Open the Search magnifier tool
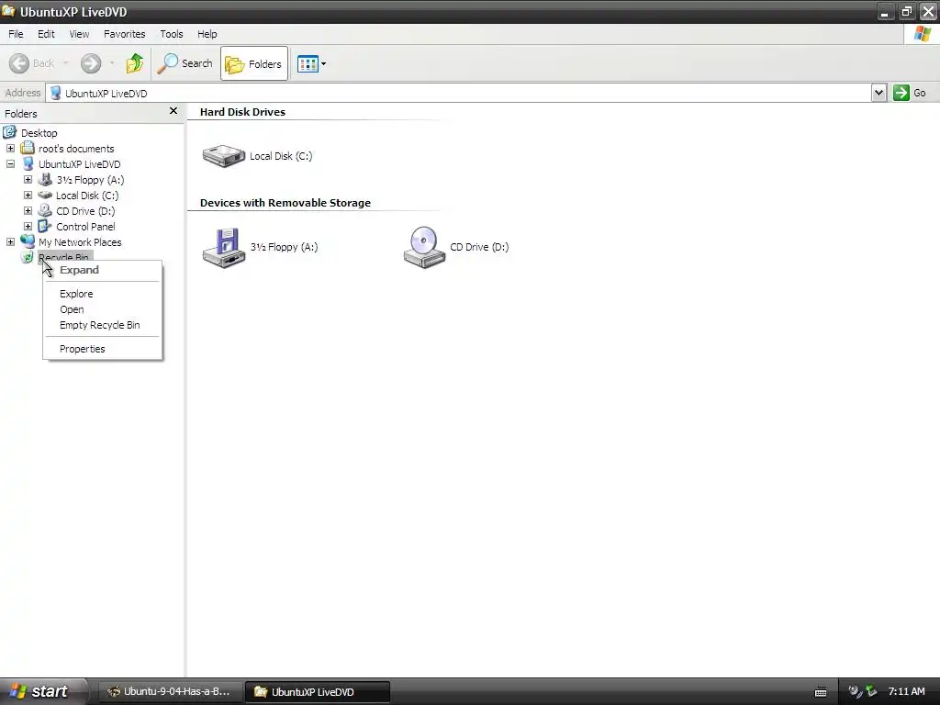This screenshot has width=940, height=705. 185,63
